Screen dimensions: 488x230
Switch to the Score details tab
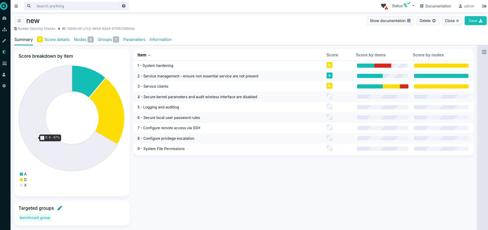[x=57, y=39]
